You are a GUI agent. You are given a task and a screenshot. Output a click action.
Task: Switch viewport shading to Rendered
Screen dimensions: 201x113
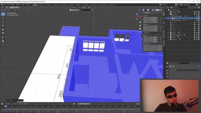click(x=161, y=10)
